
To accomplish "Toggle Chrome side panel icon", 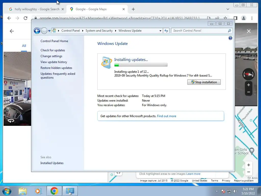I will (x=235, y=18).
